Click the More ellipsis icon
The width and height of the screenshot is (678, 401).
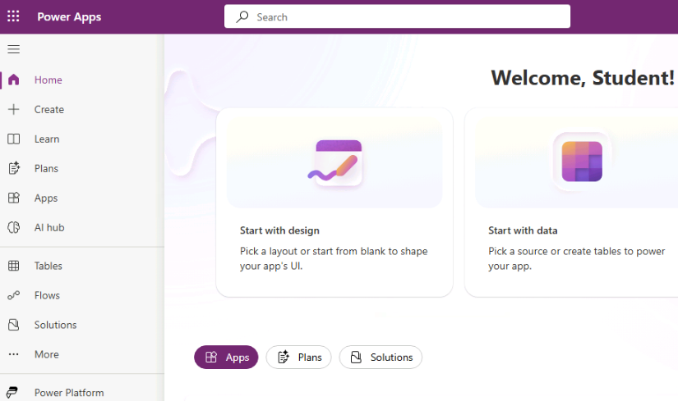coord(13,354)
